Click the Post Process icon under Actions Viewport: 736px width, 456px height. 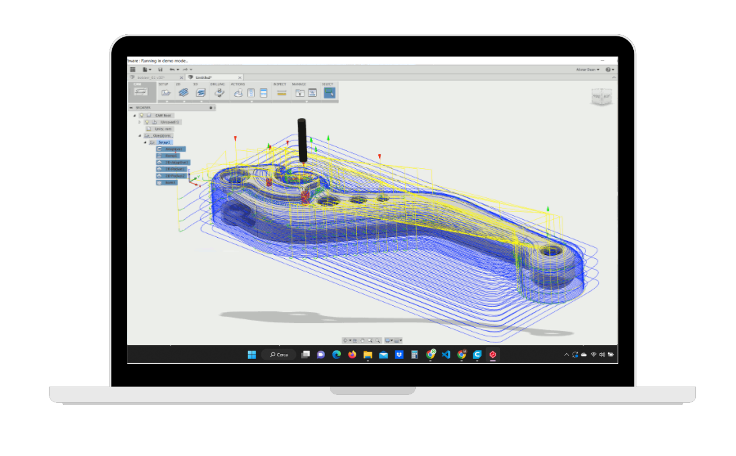tap(251, 93)
